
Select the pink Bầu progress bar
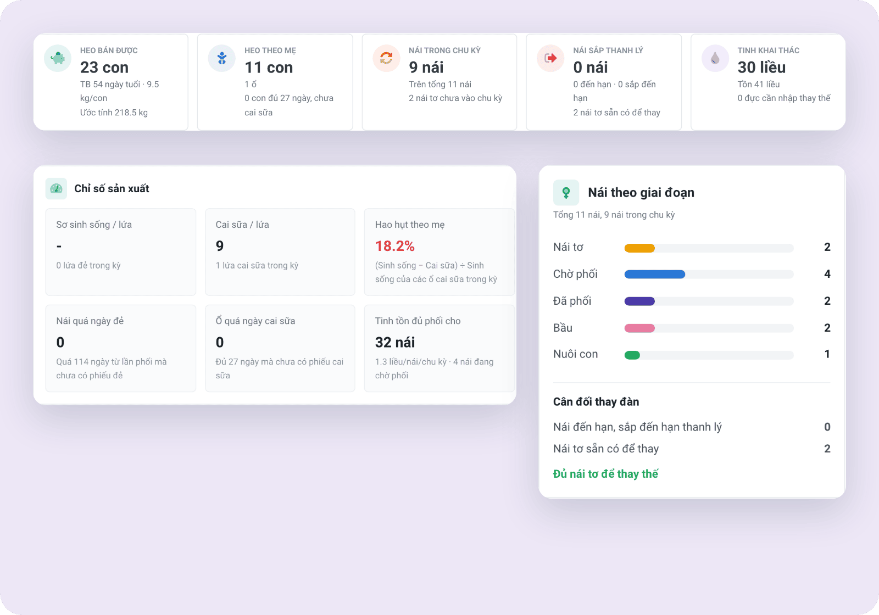click(x=639, y=328)
